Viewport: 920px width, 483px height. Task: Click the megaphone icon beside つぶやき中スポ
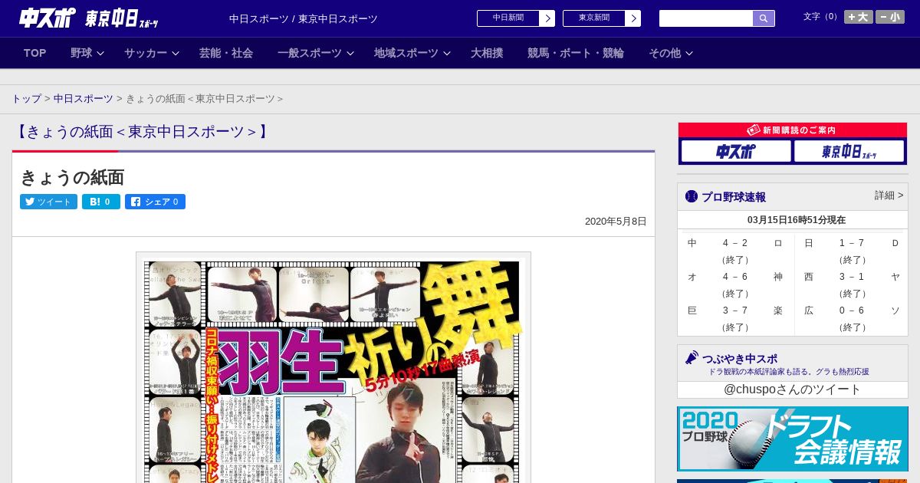coord(692,358)
